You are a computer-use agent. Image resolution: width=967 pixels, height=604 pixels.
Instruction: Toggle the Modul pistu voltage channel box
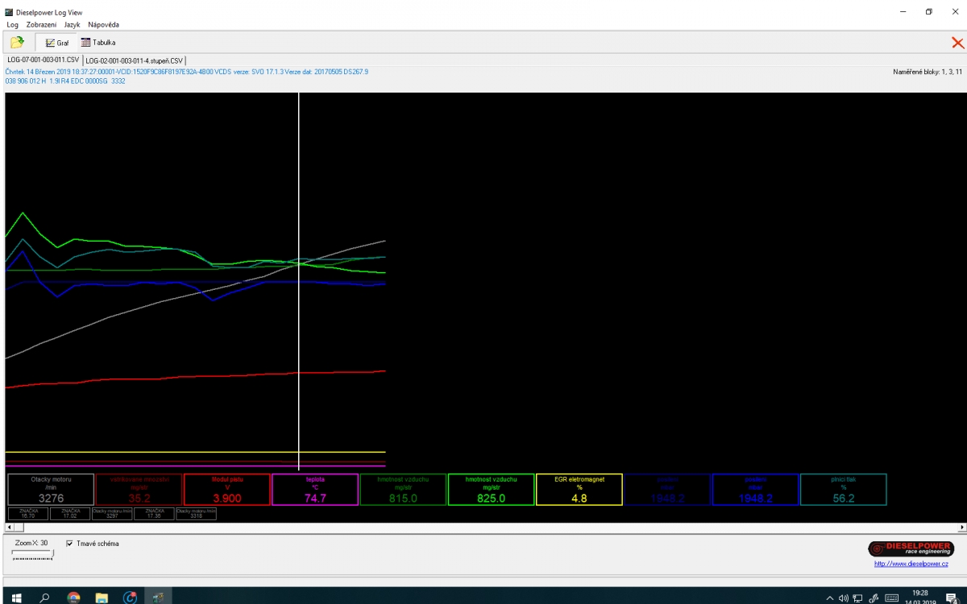point(226,490)
